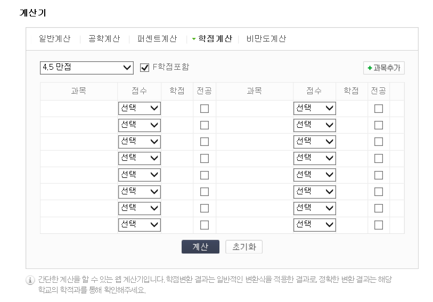Image resolution: width=433 pixels, height=302 pixels.
Task: Open the 4.5 만점 scale dropdown
Action: tap(87, 68)
